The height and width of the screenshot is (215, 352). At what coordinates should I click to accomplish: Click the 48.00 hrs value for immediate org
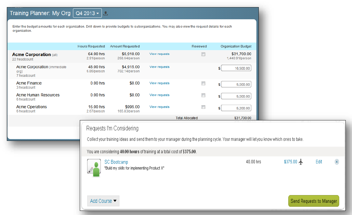point(96,67)
